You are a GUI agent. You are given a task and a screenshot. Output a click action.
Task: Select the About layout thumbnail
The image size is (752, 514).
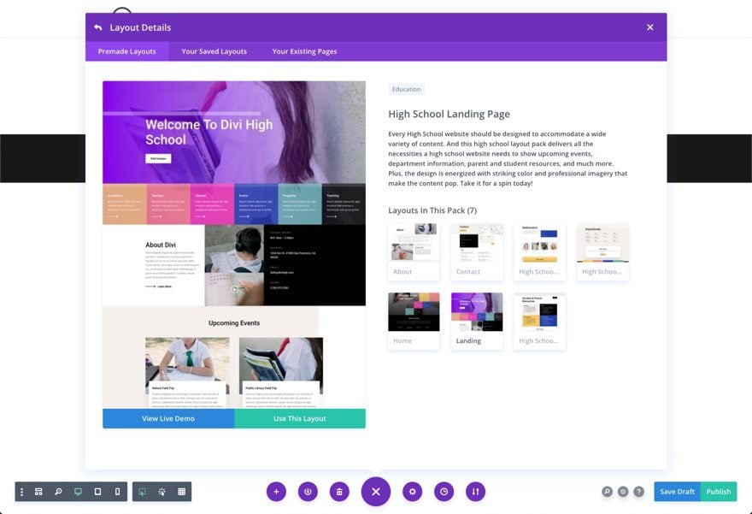click(x=414, y=251)
